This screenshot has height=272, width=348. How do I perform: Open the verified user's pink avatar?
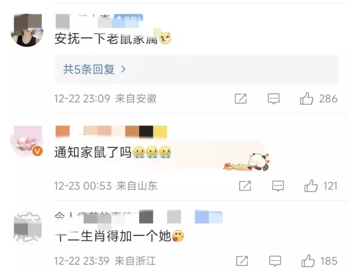[x=27, y=141]
